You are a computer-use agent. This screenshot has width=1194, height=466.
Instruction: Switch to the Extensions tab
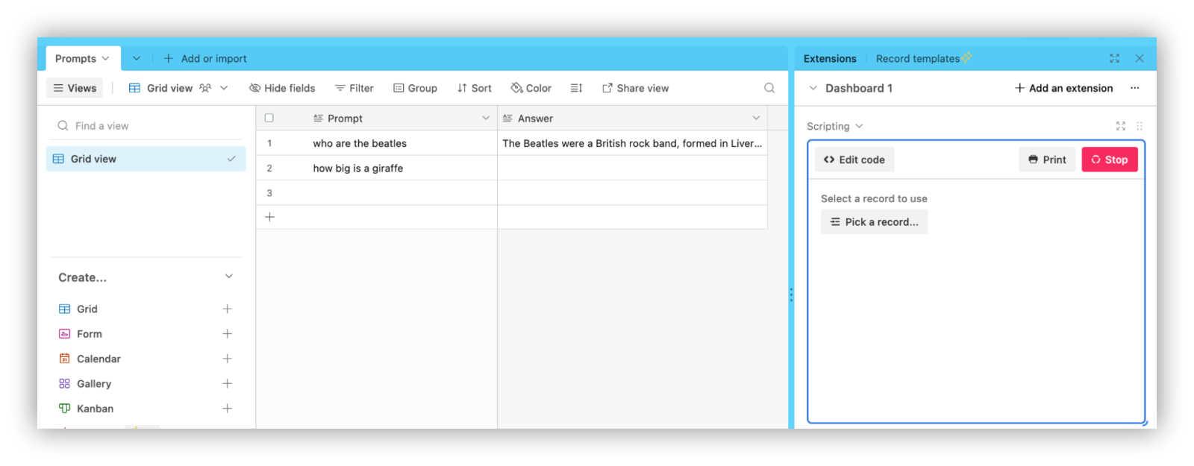click(830, 58)
